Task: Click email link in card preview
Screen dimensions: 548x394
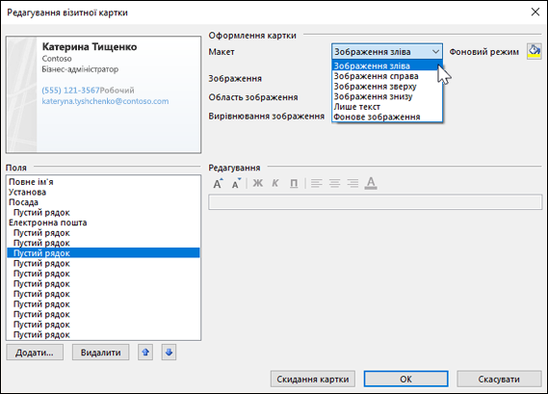Action: tap(105, 101)
